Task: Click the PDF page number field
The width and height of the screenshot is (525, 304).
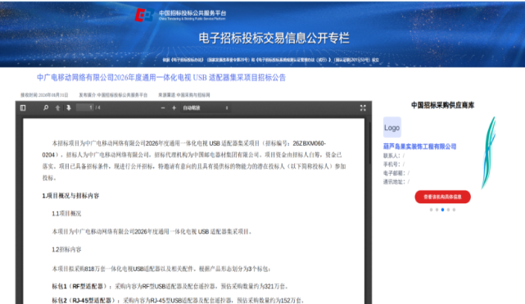Action: pos(85,108)
